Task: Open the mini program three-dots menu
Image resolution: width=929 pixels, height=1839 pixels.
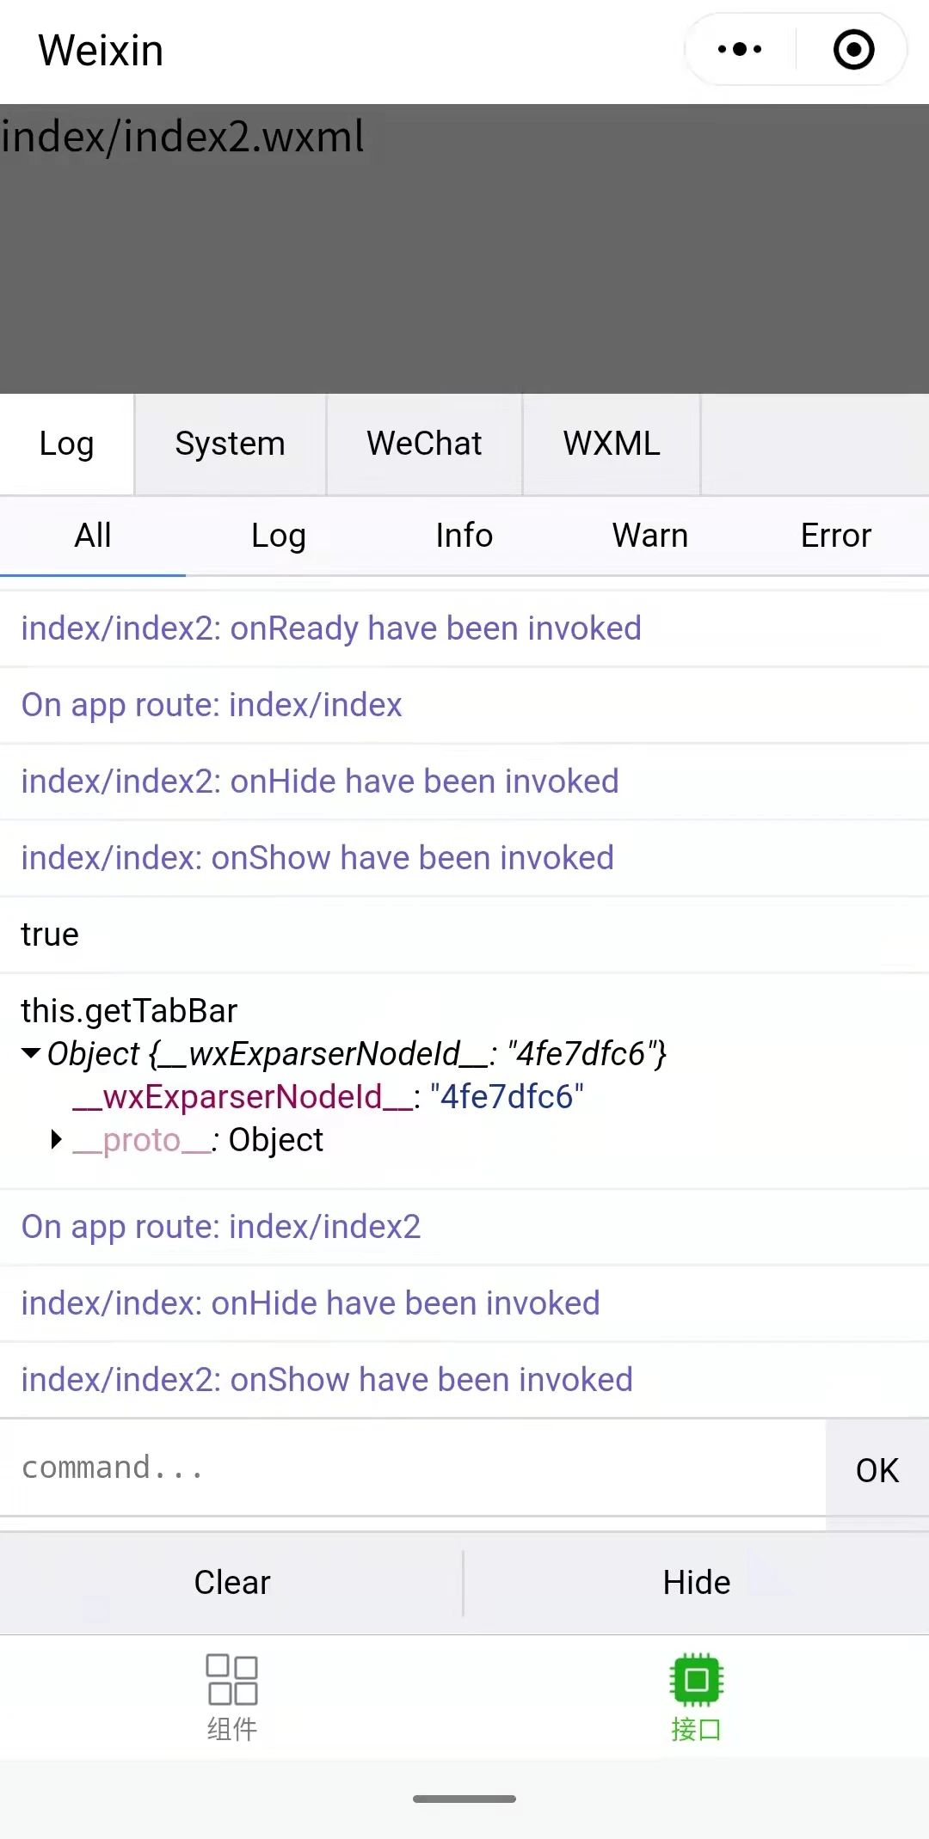Action: (740, 50)
